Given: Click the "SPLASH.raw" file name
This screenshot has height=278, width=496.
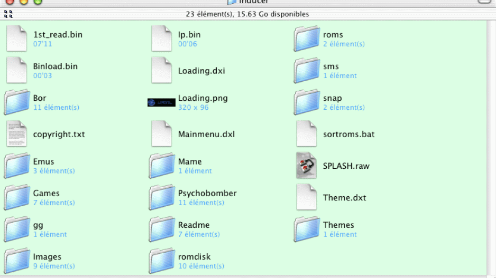Looking at the screenshot, I should tap(346, 166).
